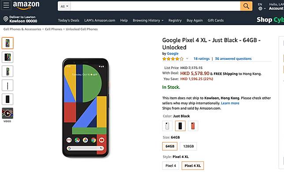Viewport: 284px width, 172px height.
Task: Open the All search category dropdown
Action: (x=64, y=6)
